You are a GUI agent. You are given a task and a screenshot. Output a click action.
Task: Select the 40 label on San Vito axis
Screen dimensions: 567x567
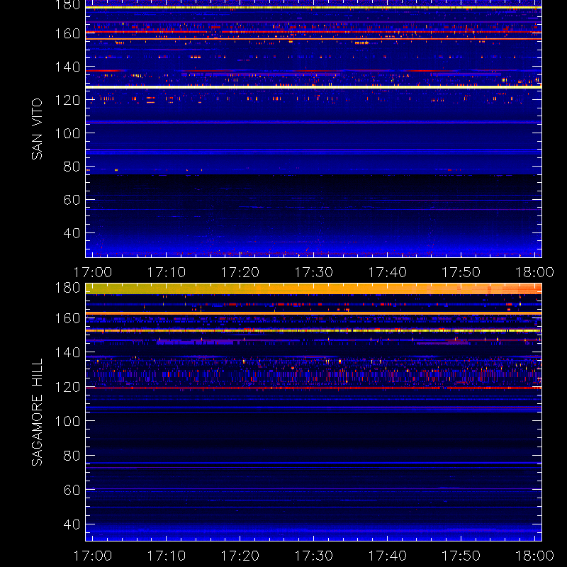(x=72, y=233)
